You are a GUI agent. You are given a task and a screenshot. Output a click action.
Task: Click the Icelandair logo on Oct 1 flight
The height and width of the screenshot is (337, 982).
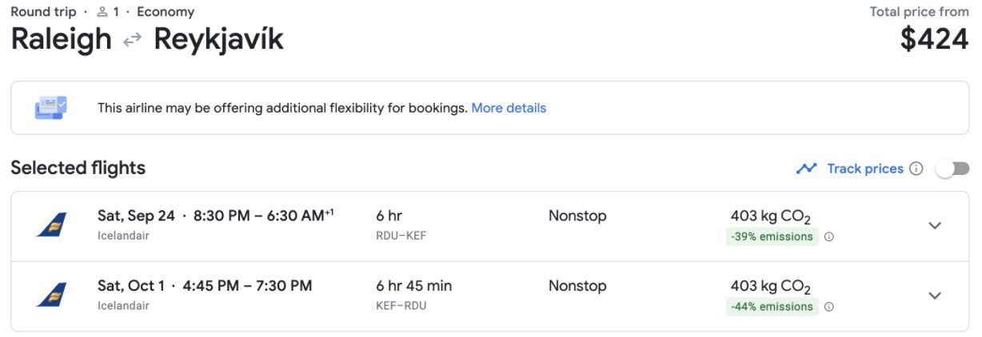coord(52,295)
